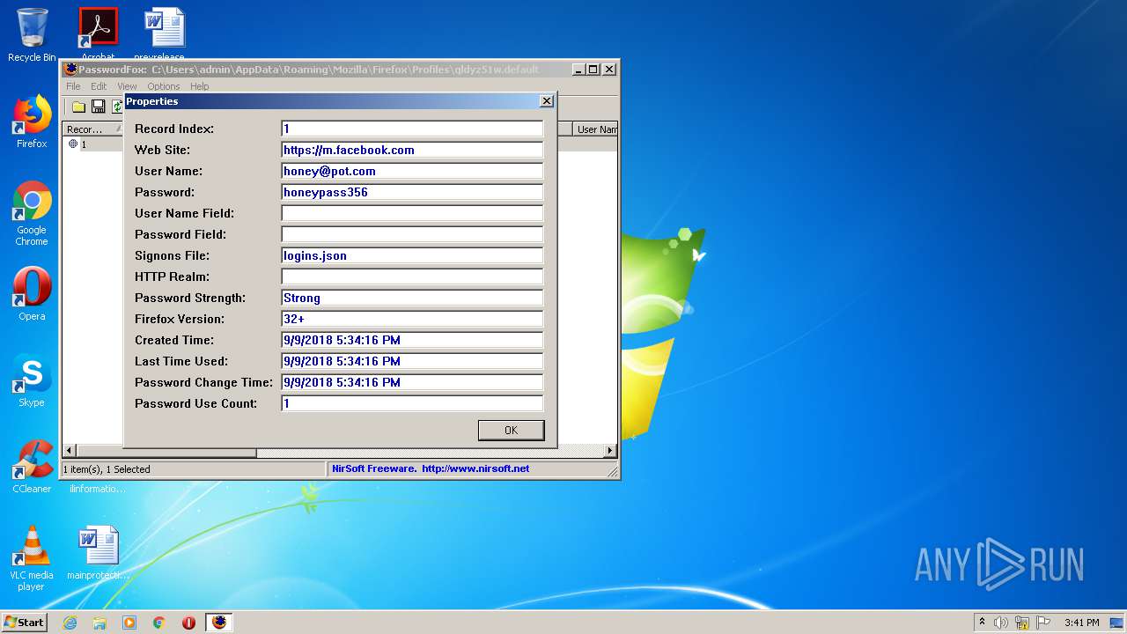
Task: Click the horizontal scrollbar left arrow
Action: (x=70, y=451)
